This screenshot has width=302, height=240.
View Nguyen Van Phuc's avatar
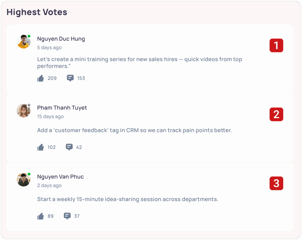tap(24, 179)
